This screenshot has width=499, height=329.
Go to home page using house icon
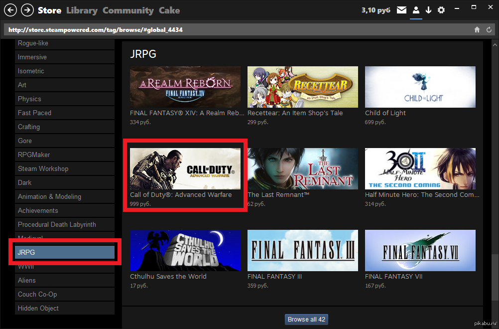(x=477, y=30)
